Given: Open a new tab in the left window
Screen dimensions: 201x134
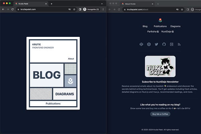Looking at the screenshot, I should pyautogui.click(x=52, y=4).
